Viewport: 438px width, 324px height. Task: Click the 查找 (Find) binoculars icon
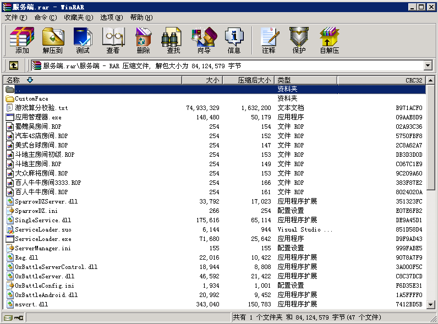(173, 40)
